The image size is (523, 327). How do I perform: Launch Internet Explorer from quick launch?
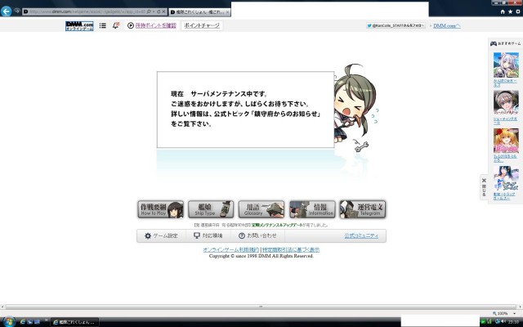pyautogui.click(x=22, y=322)
